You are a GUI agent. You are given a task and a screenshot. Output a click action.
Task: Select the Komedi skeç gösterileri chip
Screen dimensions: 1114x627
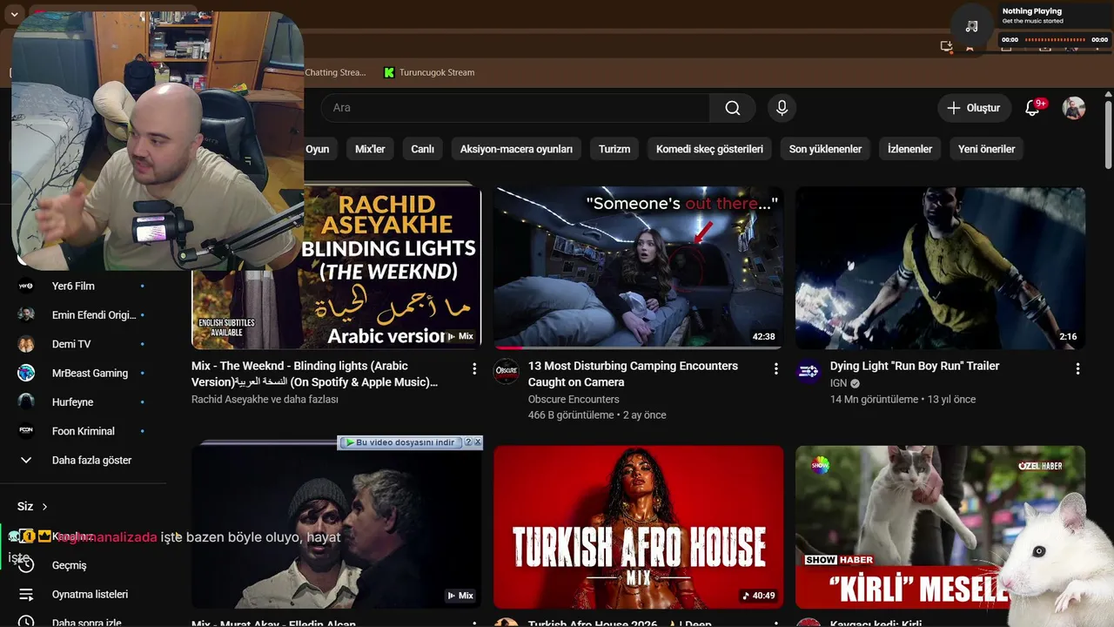[x=709, y=149]
